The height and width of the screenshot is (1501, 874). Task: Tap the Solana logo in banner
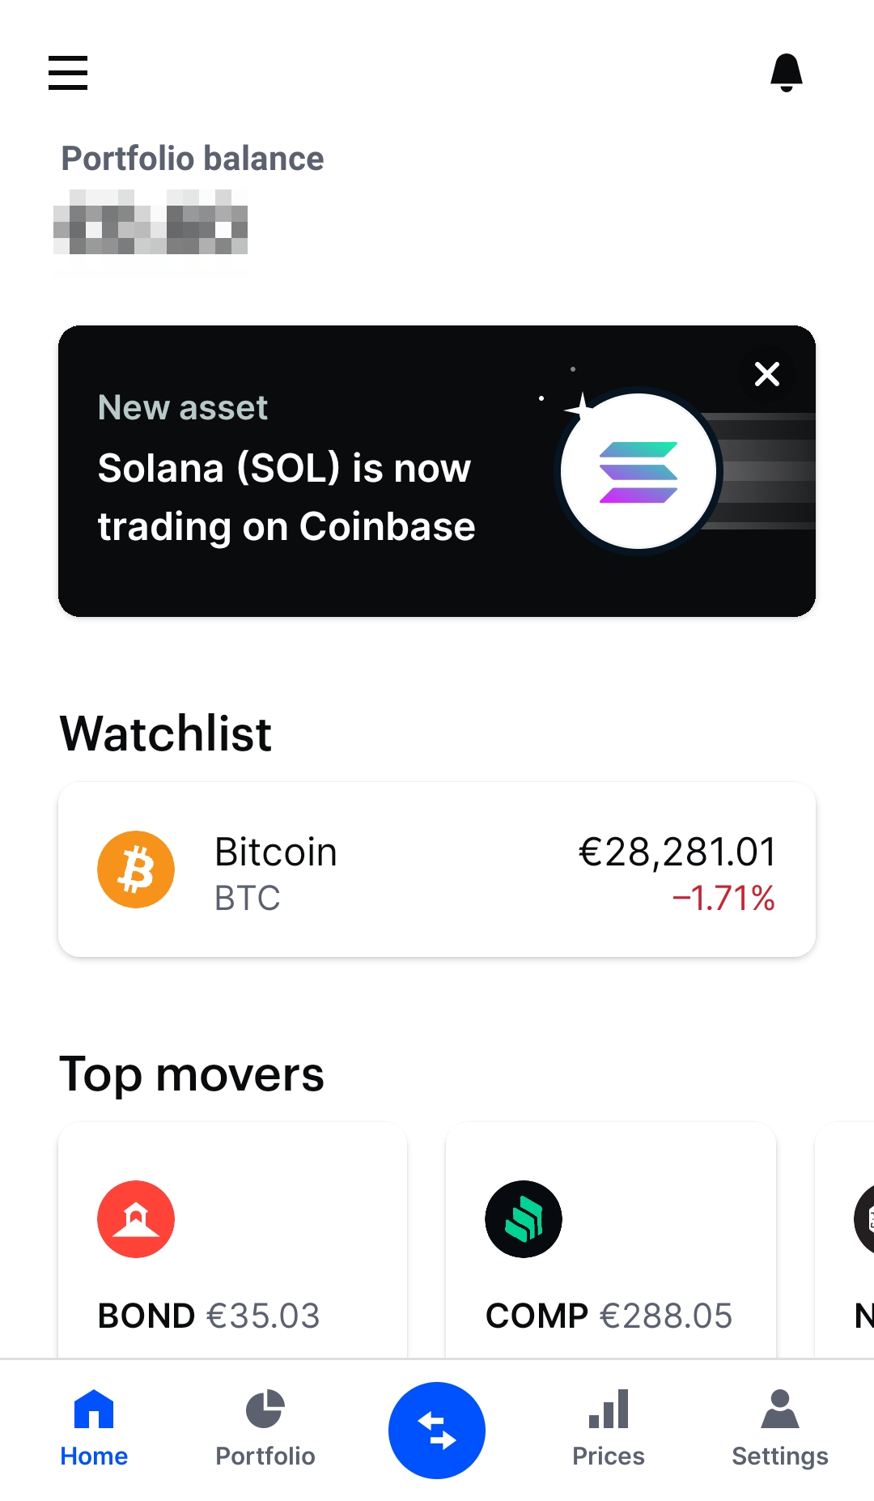(639, 472)
